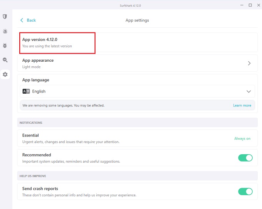Click the Light mode subtitle text
The height and width of the screenshot is (209, 262).
[x=32, y=67]
